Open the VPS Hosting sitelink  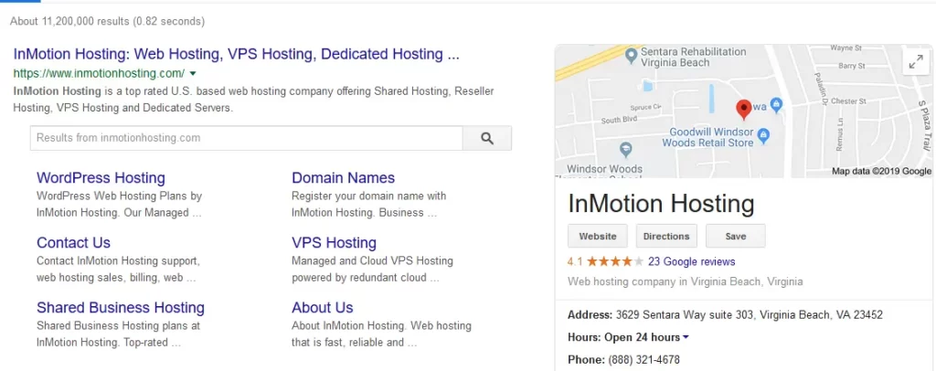pos(335,243)
